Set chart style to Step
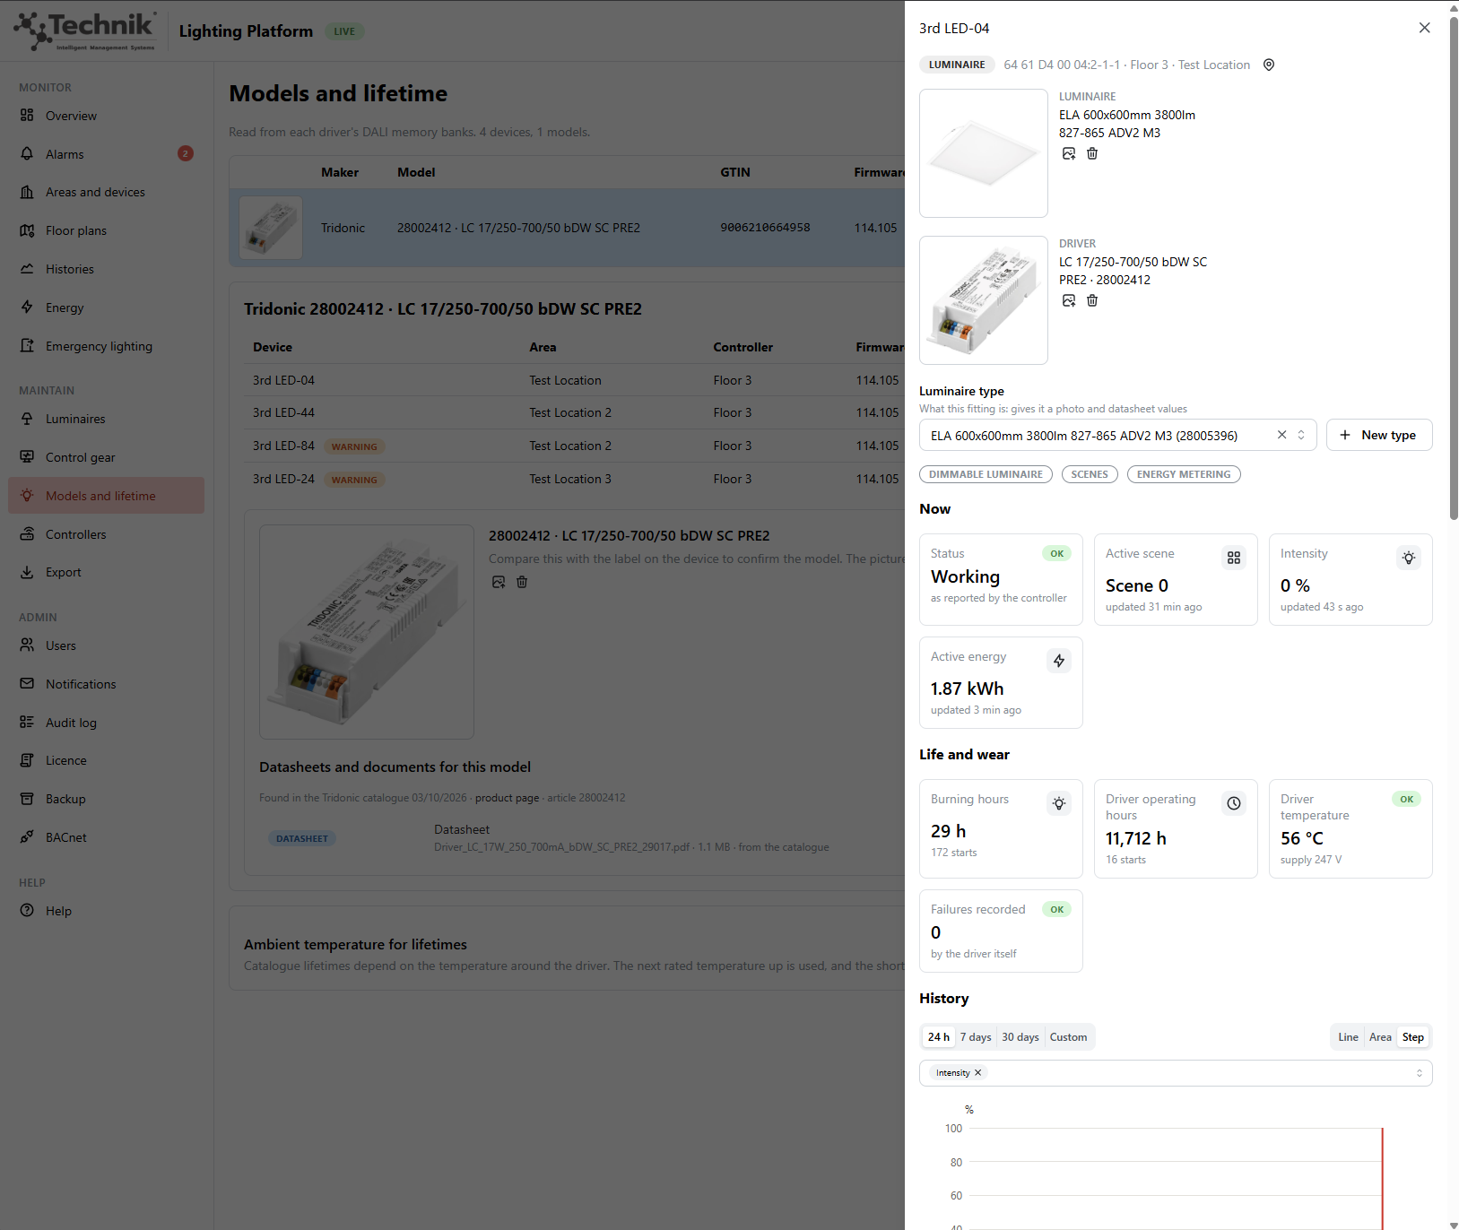Image resolution: width=1459 pixels, height=1230 pixels. [x=1413, y=1037]
